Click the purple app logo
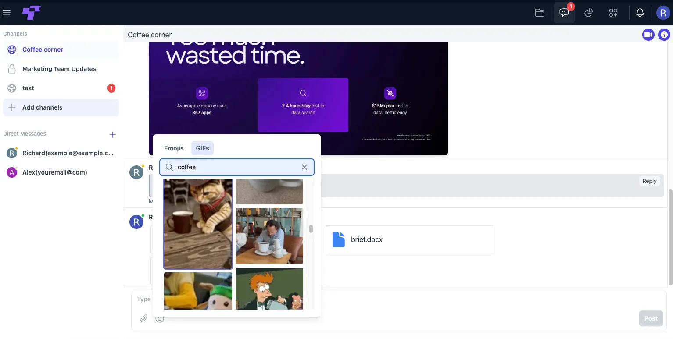The width and height of the screenshot is (673, 339). pos(32,13)
